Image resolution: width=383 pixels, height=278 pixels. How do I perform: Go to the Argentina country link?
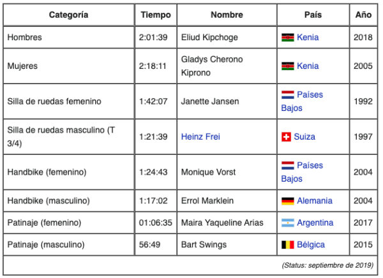pos(315,223)
